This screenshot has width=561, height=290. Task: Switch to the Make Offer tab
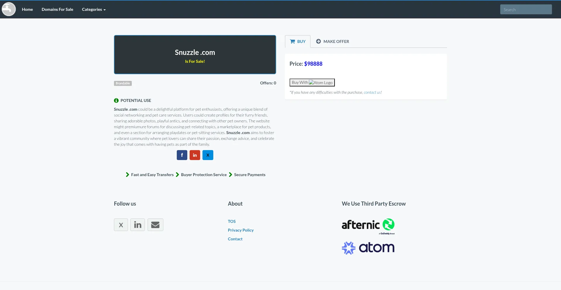[333, 41]
